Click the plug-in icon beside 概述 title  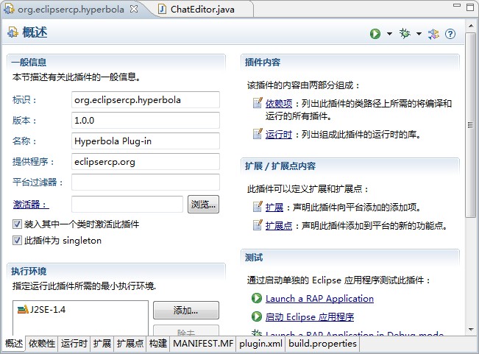(13, 32)
